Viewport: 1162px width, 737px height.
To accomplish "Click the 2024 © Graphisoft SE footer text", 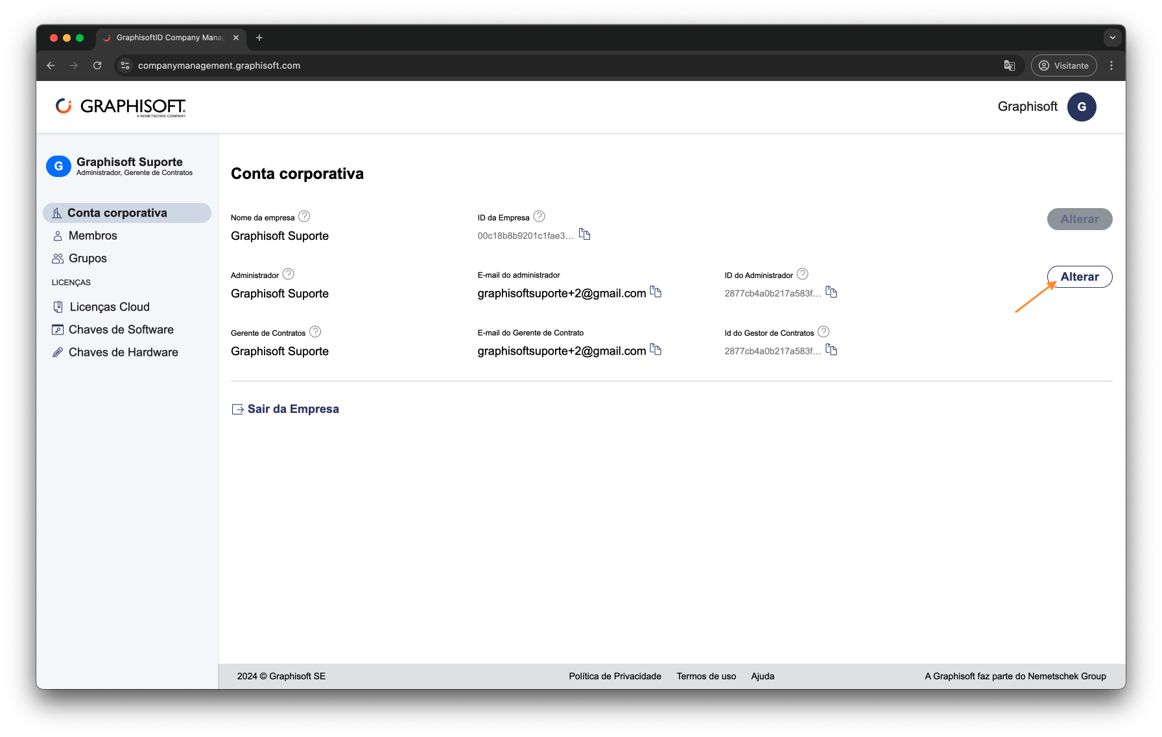I will click(281, 676).
